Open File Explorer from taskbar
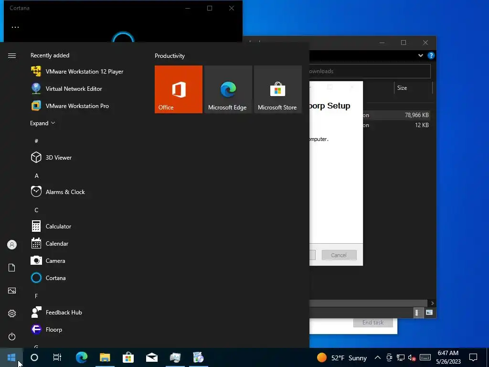 click(105, 357)
